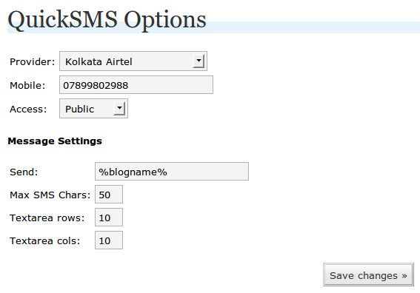Screen dimensions: 420x293
Task: Click the QuickSMS Options page heading
Action: (107, 20)
